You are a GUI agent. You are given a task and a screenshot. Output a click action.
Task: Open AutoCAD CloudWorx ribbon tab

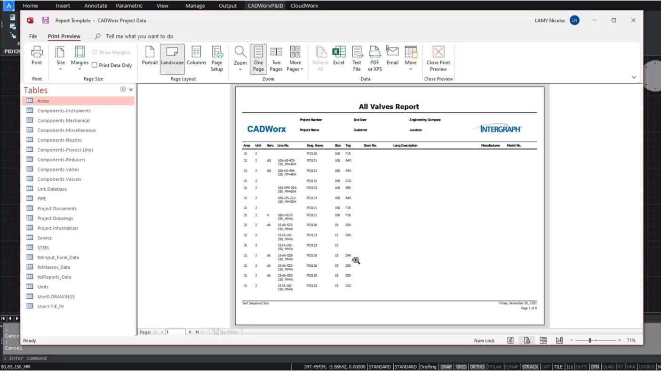tap(304, 6)
